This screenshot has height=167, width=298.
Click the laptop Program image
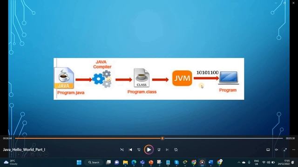(229, 78)
